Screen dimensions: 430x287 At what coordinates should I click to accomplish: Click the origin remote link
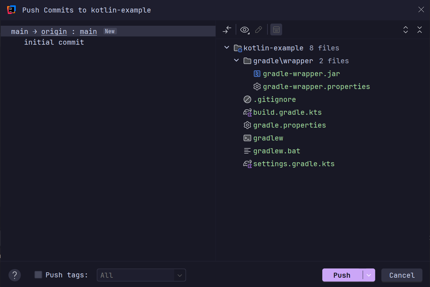(54, 31)
